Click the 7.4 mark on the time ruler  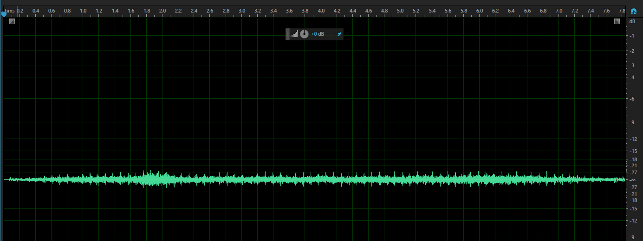click(591, 10)
